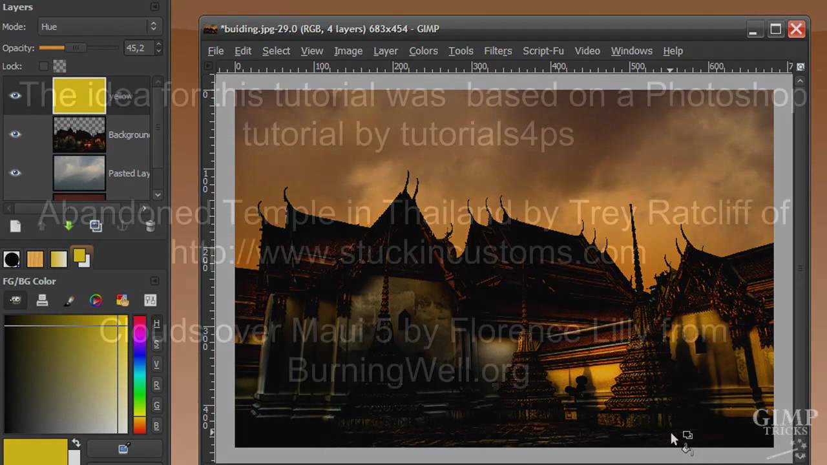Open the Windows menu
827x465 pixels.
631,51
